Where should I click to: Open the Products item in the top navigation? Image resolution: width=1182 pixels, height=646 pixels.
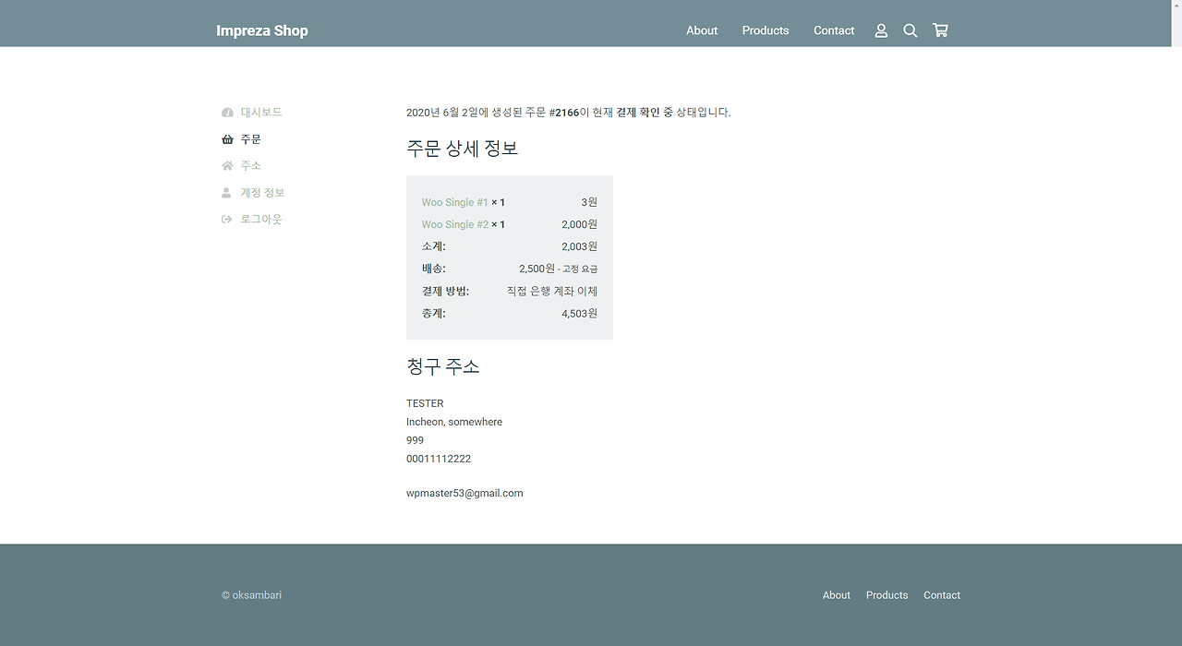click(x=766, y=30)
